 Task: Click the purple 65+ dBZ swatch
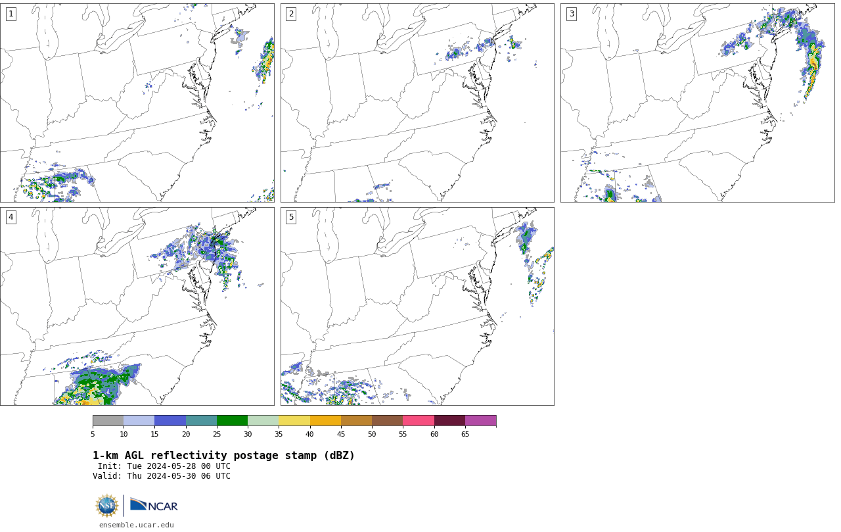[x=481, y=421]
